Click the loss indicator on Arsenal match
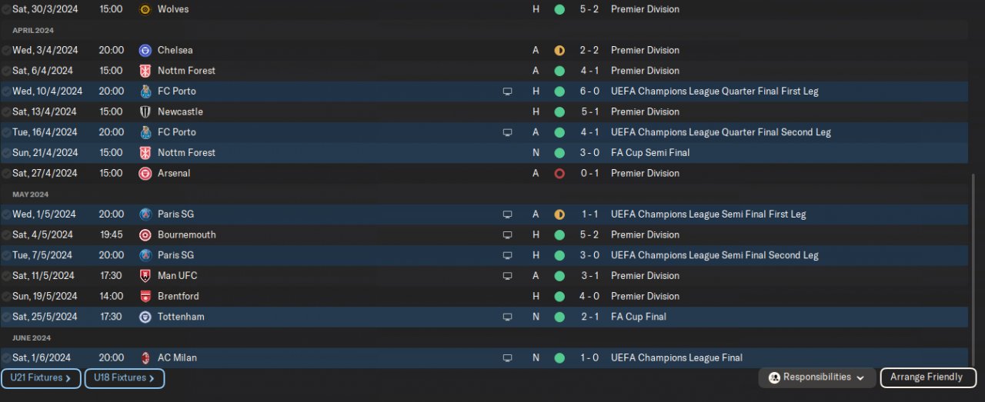The width and height of the screenshot is (985, 402). [559, 174]
